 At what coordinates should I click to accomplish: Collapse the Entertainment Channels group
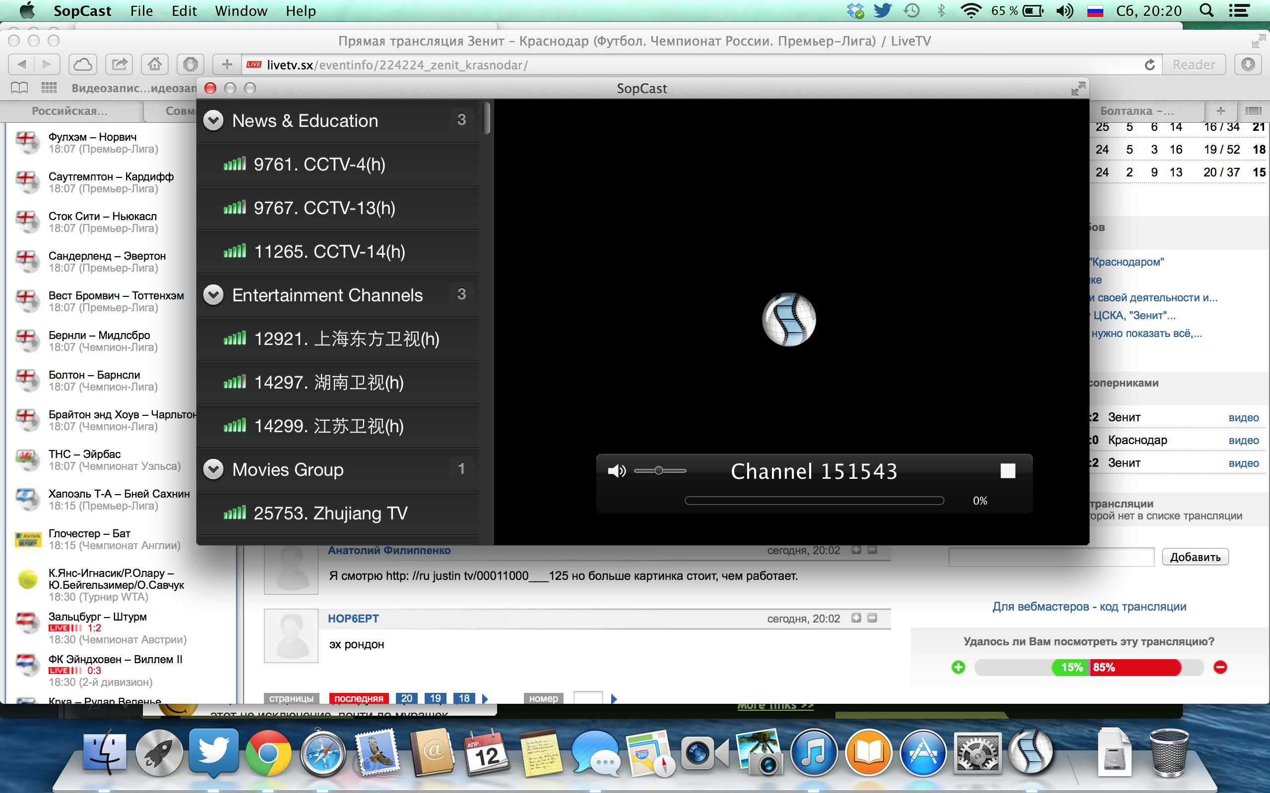point(213,295)
